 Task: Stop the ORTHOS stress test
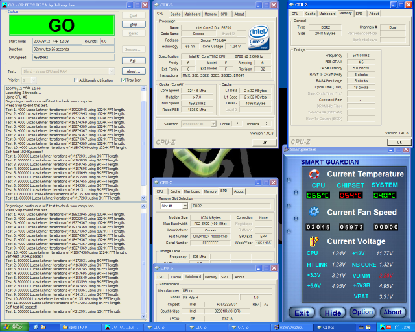tap(134, 25)
